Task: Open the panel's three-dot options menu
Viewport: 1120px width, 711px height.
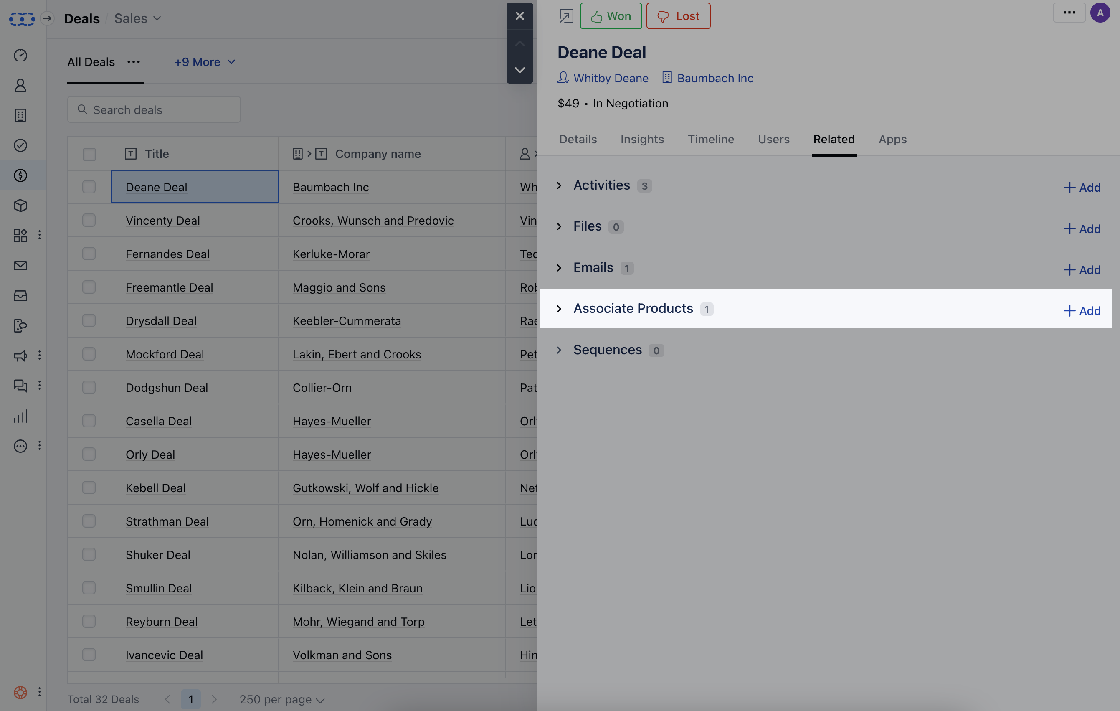Action: [x=1069, y=13]
